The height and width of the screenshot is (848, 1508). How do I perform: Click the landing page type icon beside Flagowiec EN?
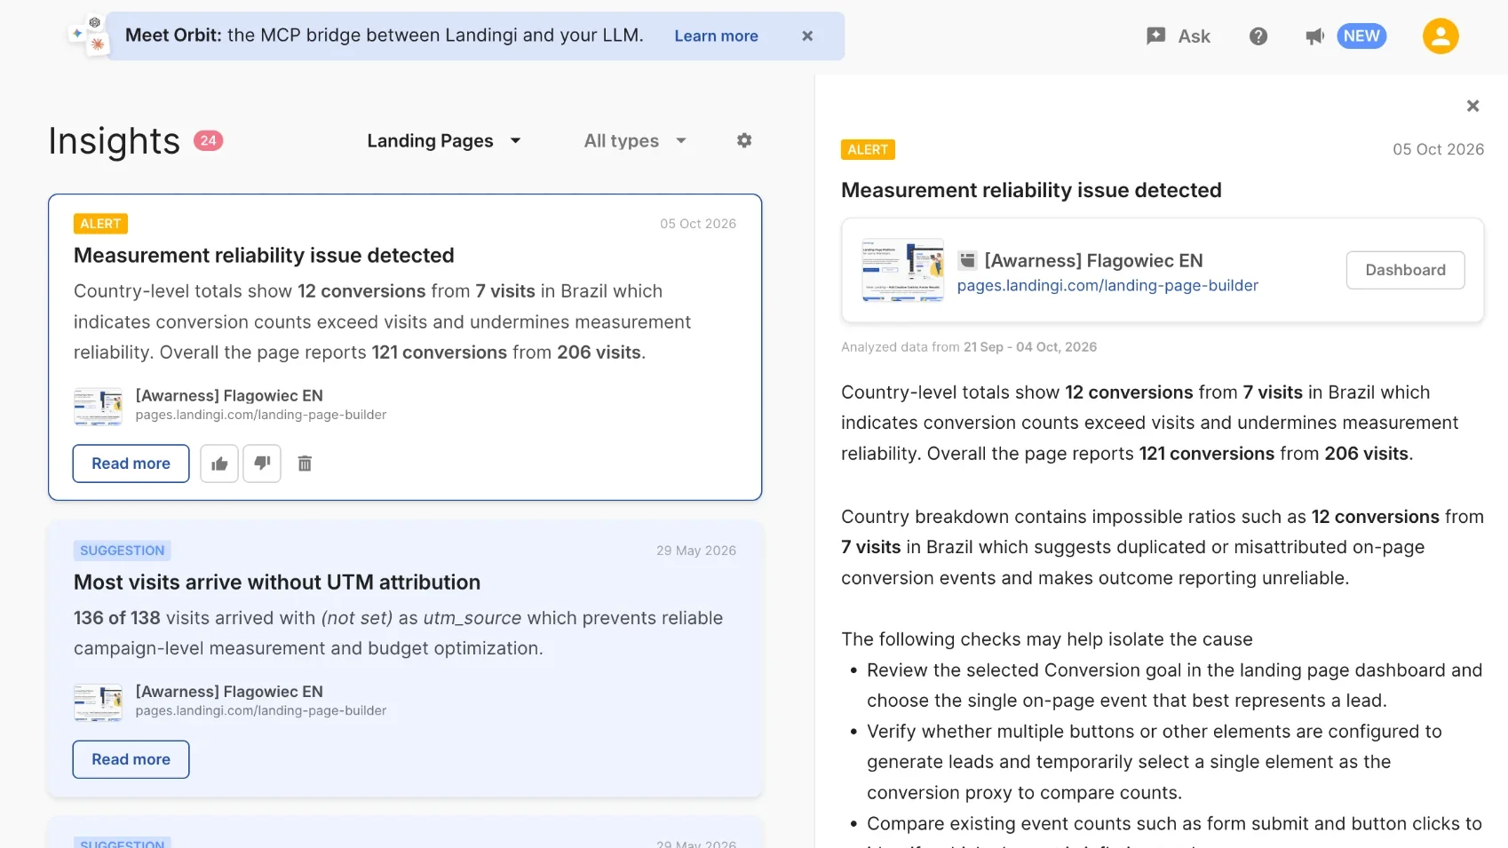968,260
